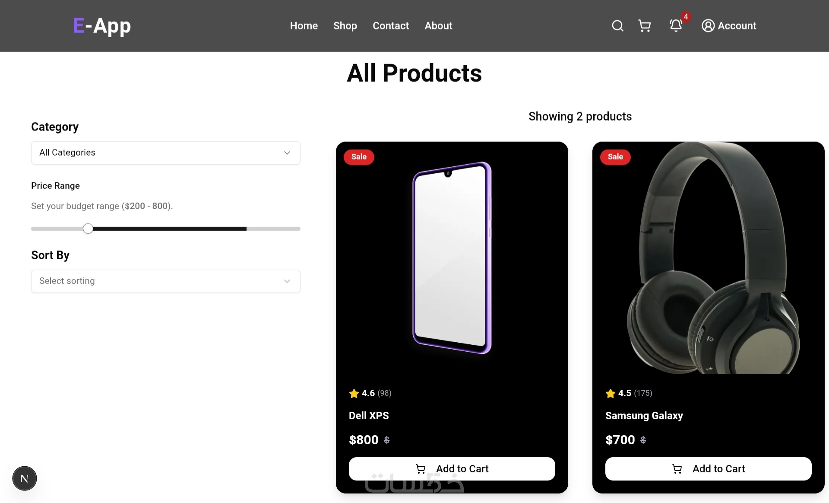Screen dimensions: 829x503
Task: Click the Sale badge on Samsung Galaxy card
Action: tap(615, 157)
